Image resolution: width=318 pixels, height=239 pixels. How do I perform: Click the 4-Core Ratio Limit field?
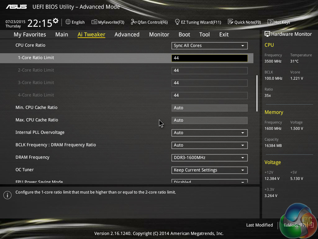210,96
